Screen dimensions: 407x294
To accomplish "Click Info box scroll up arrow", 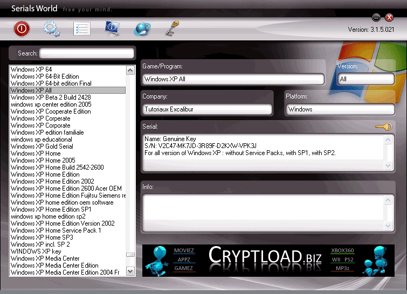I will click(x=388, y=200).
